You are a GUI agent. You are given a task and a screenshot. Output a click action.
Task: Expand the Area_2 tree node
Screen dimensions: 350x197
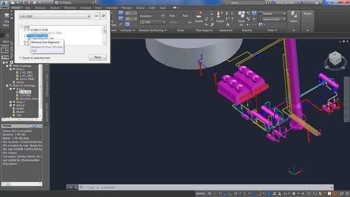click(x=10, y=102)
